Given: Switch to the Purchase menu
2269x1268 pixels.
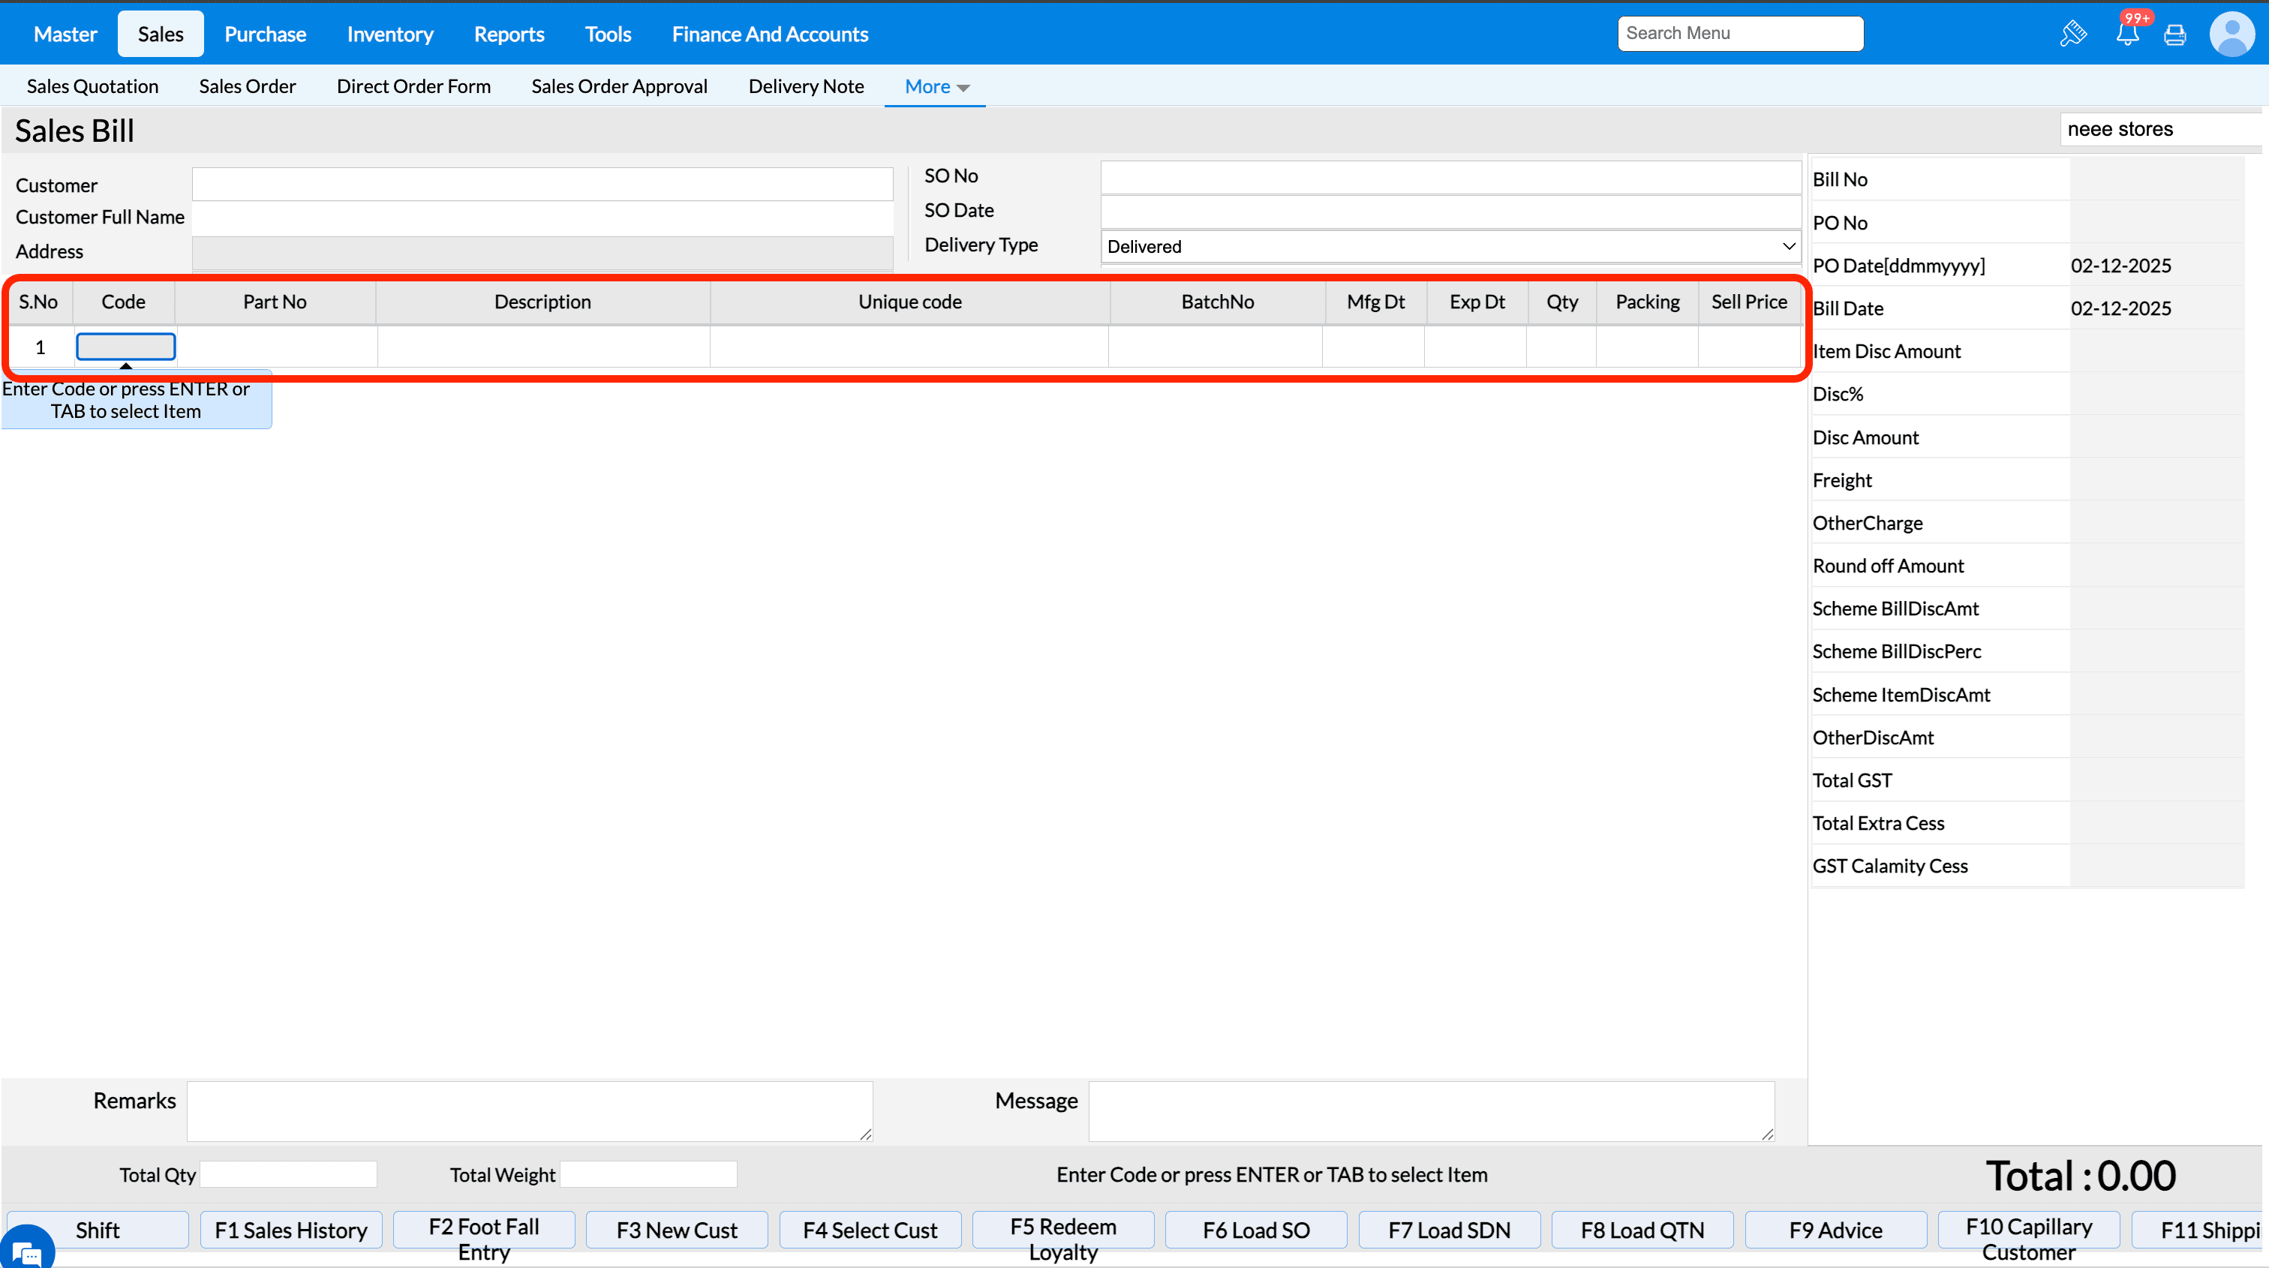Looking at the screenshot, I should tap(265, 35).
